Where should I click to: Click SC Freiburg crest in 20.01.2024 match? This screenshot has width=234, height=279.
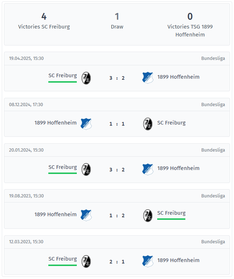[x=86, y=169]
